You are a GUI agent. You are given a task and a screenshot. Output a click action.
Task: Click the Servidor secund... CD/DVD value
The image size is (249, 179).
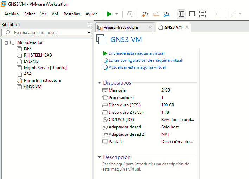pyautogui.click(x=178, y=120)
